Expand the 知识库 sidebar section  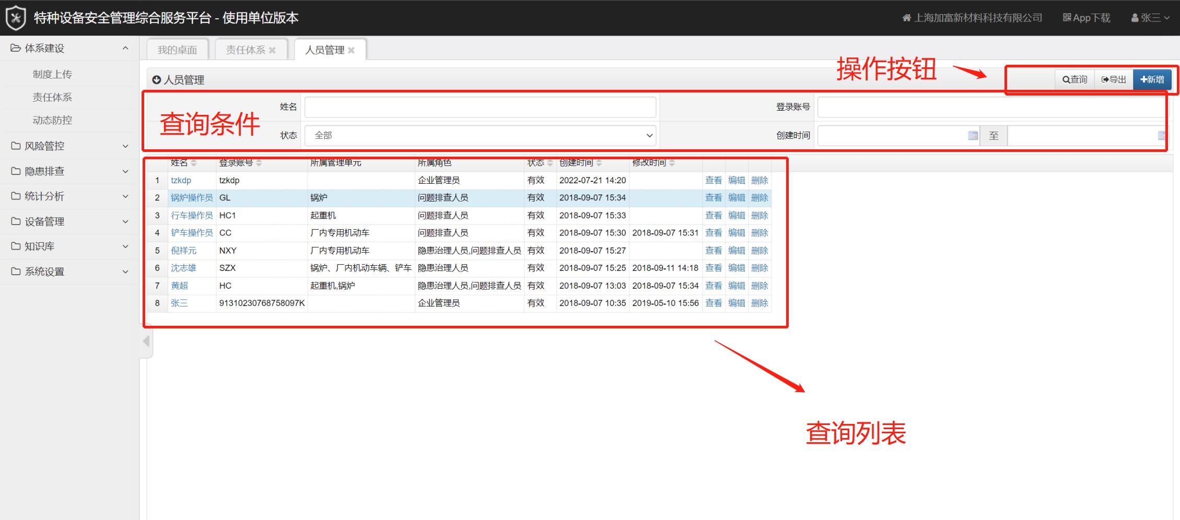(70, 246)
